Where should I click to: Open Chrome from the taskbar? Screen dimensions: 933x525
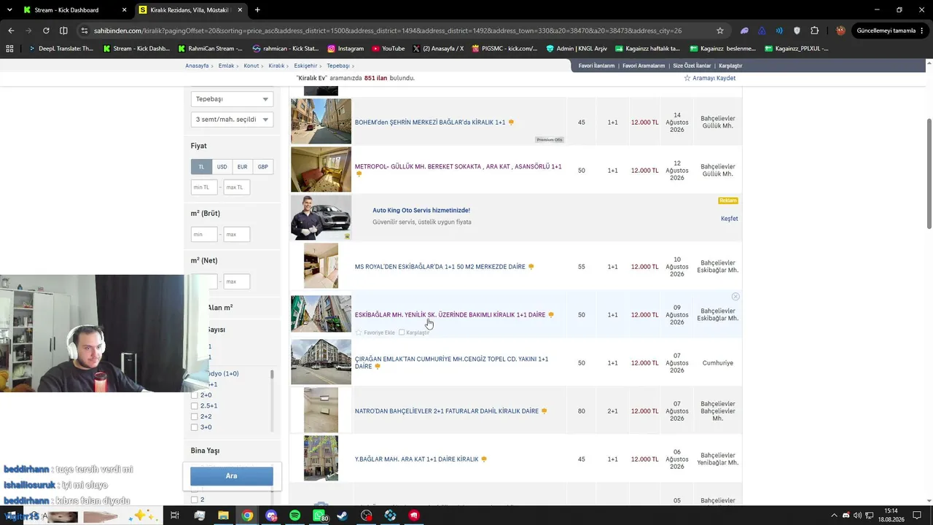[x=248, y=516]
